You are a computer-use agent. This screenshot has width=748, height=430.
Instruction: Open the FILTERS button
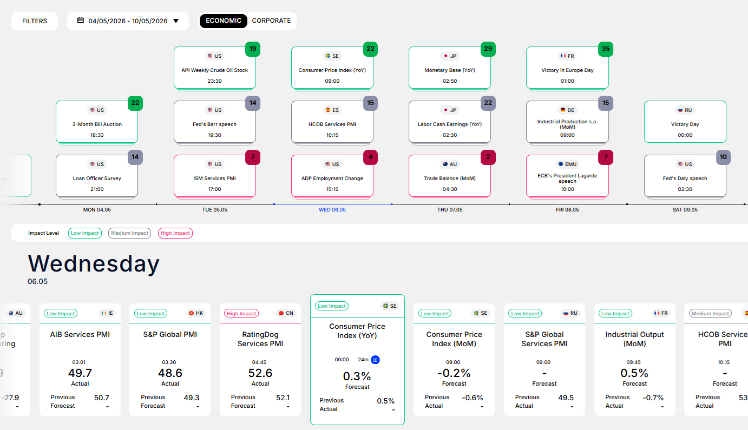(35, 21)
